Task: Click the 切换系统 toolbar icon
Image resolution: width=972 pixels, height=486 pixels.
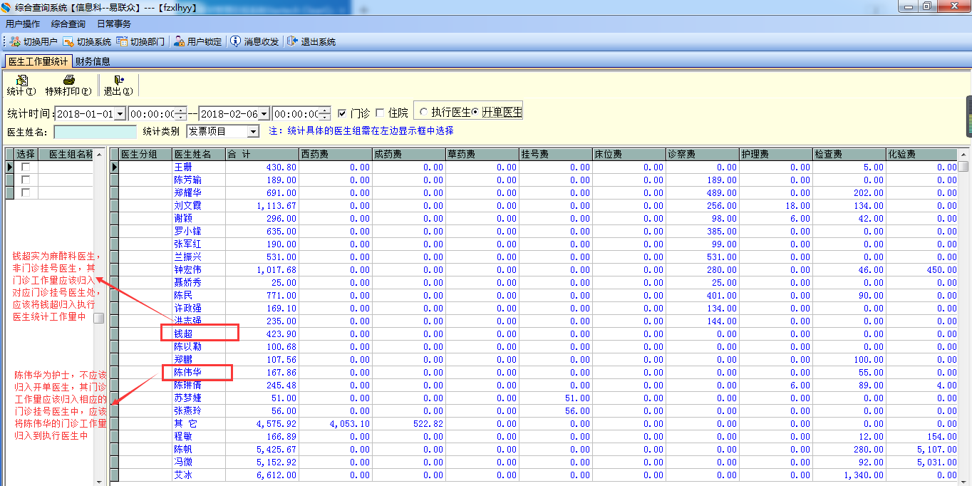Action: pyautogui.click(x=68, y=42)
